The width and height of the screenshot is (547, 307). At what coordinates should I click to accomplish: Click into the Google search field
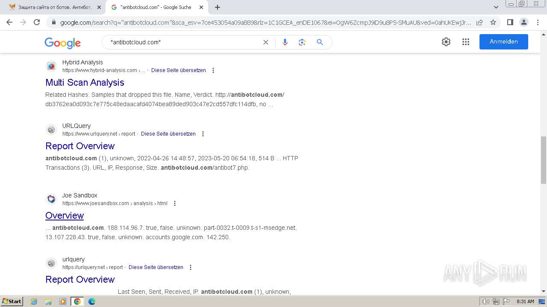(184, 42)
